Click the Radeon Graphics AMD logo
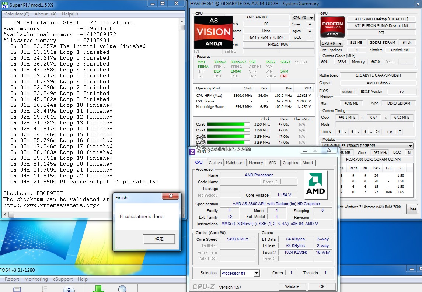 pos(333,27)
